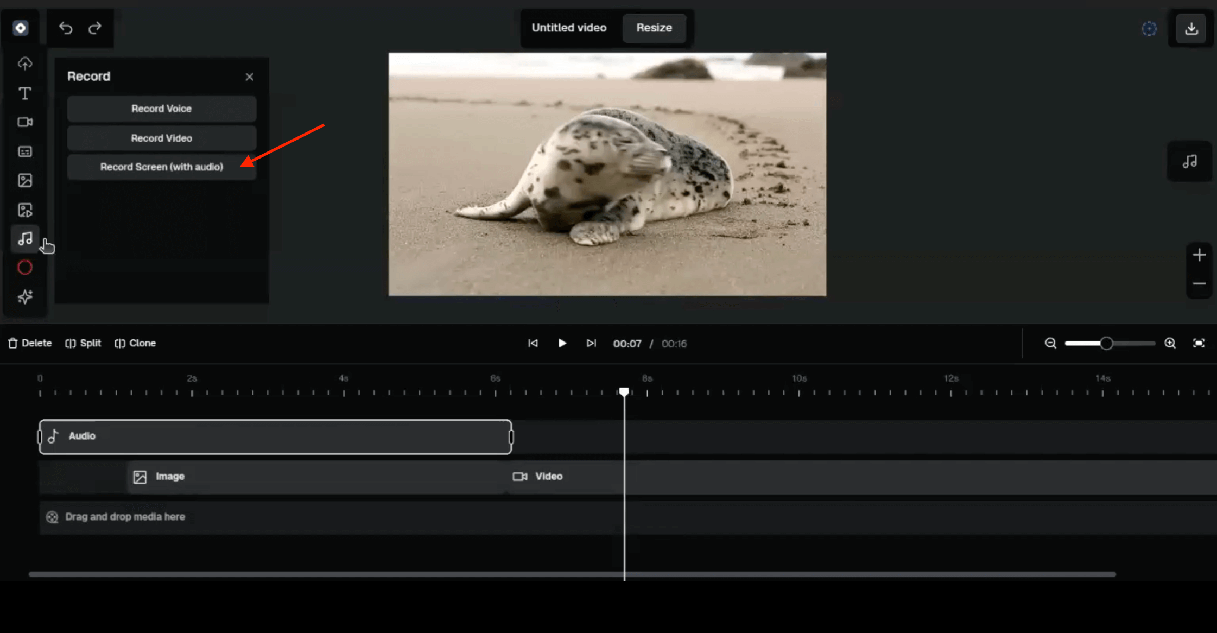
Task: Click the download export icon
Action: [x=1191, y=28]
